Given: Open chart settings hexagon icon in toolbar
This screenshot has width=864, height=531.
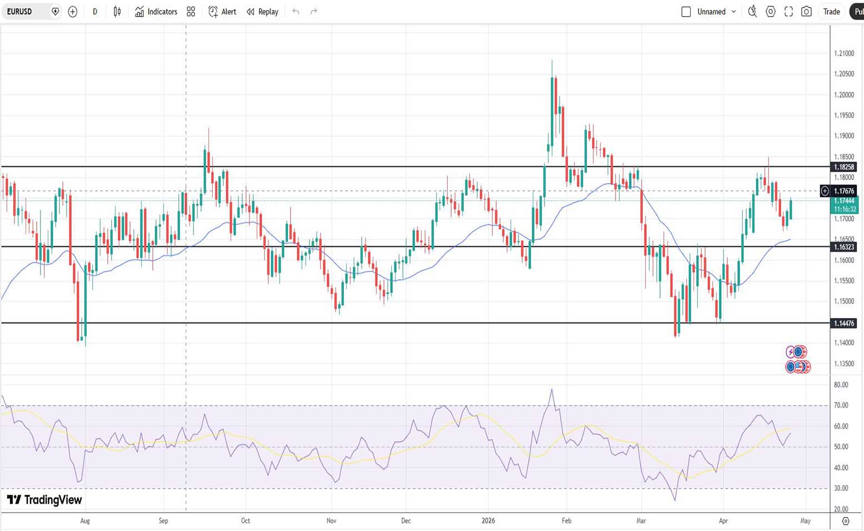Looking at the screenshot, I should [x=771, y=12].
